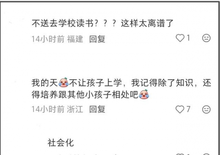Image resolution: width=220 pixels, height=155 pixels.
Task: Reply to the 福建 comment via 回复
Action: coord(97,39)
